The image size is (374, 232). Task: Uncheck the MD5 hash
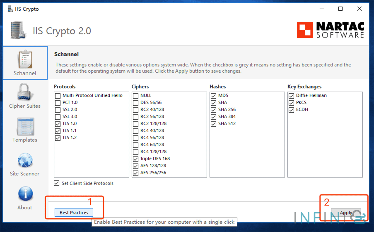(213, 96)
